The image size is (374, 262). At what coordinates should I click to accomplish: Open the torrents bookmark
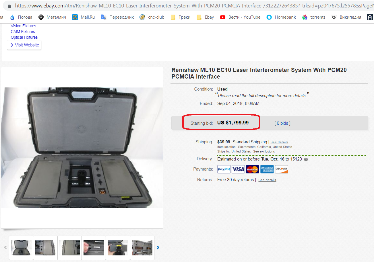(x=313, y=17)
